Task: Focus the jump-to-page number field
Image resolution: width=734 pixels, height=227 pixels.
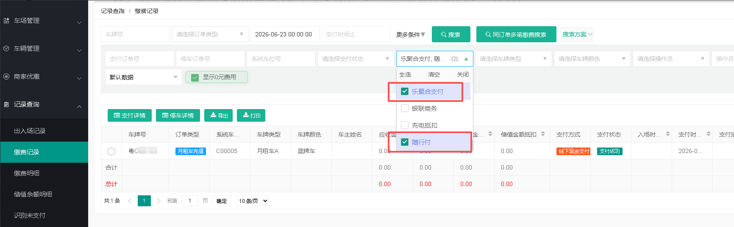Action: pos(190,201)
